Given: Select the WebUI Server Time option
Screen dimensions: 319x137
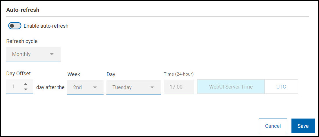Looking at the screenshot, I should coord(231,87).
